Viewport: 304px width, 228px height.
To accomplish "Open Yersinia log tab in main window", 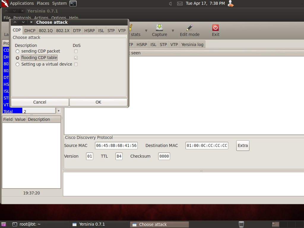I will click(x=192, y=45).
